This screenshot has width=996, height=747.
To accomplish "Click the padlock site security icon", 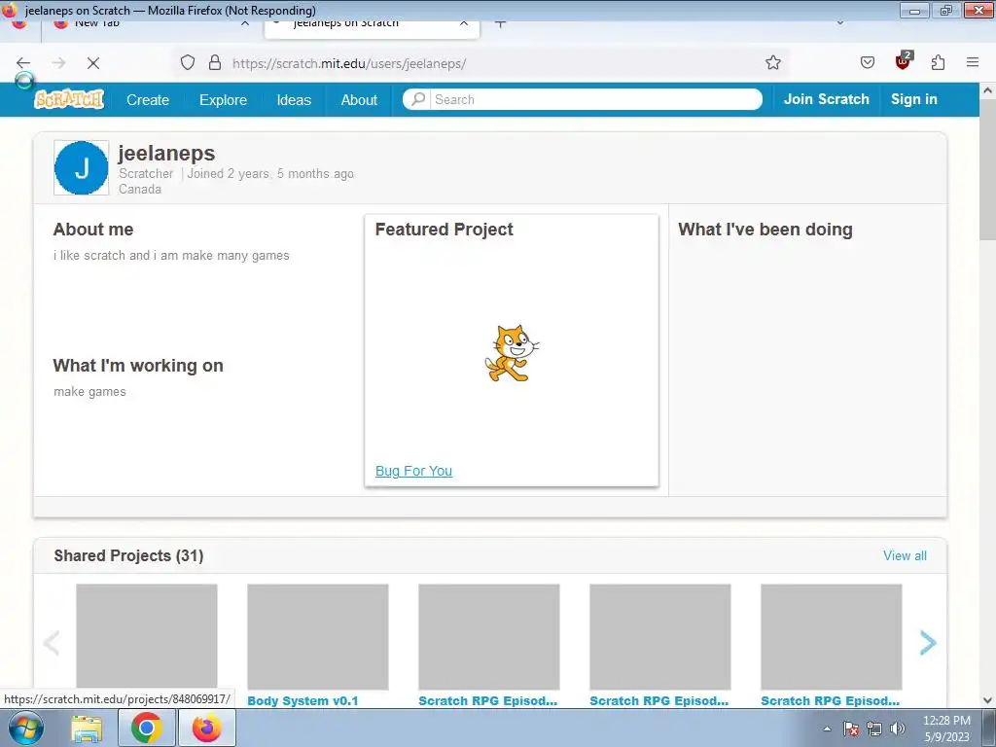I will tap(215, 62).
